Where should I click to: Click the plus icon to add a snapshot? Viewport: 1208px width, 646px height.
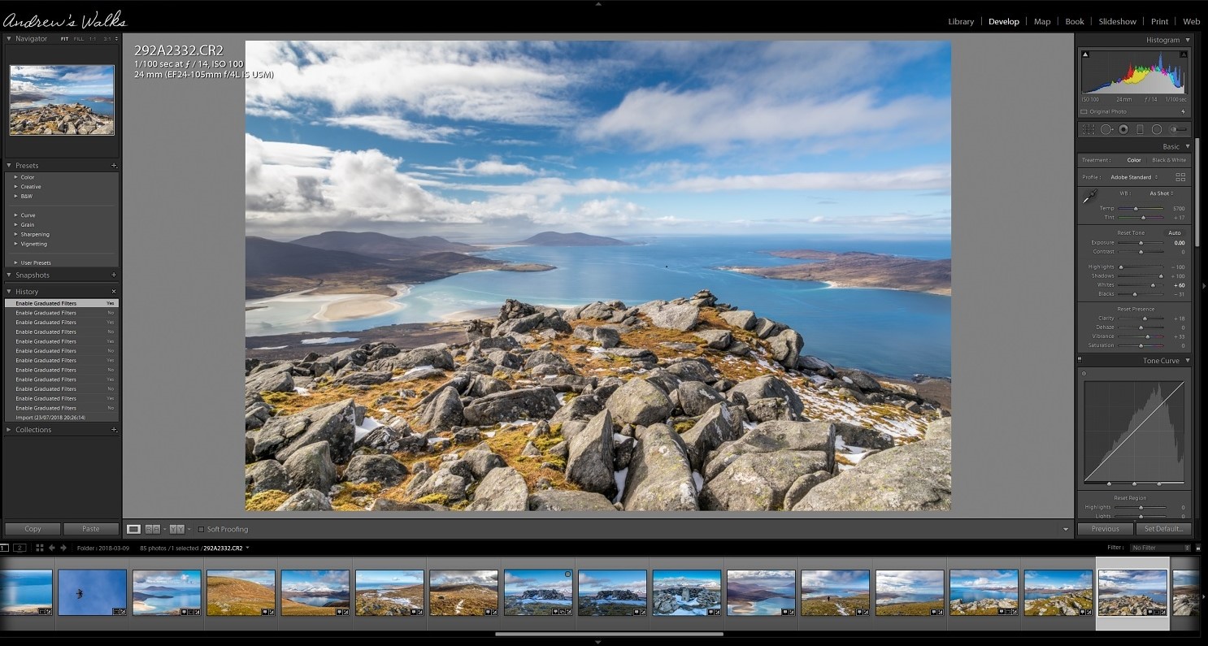[114, 275]
